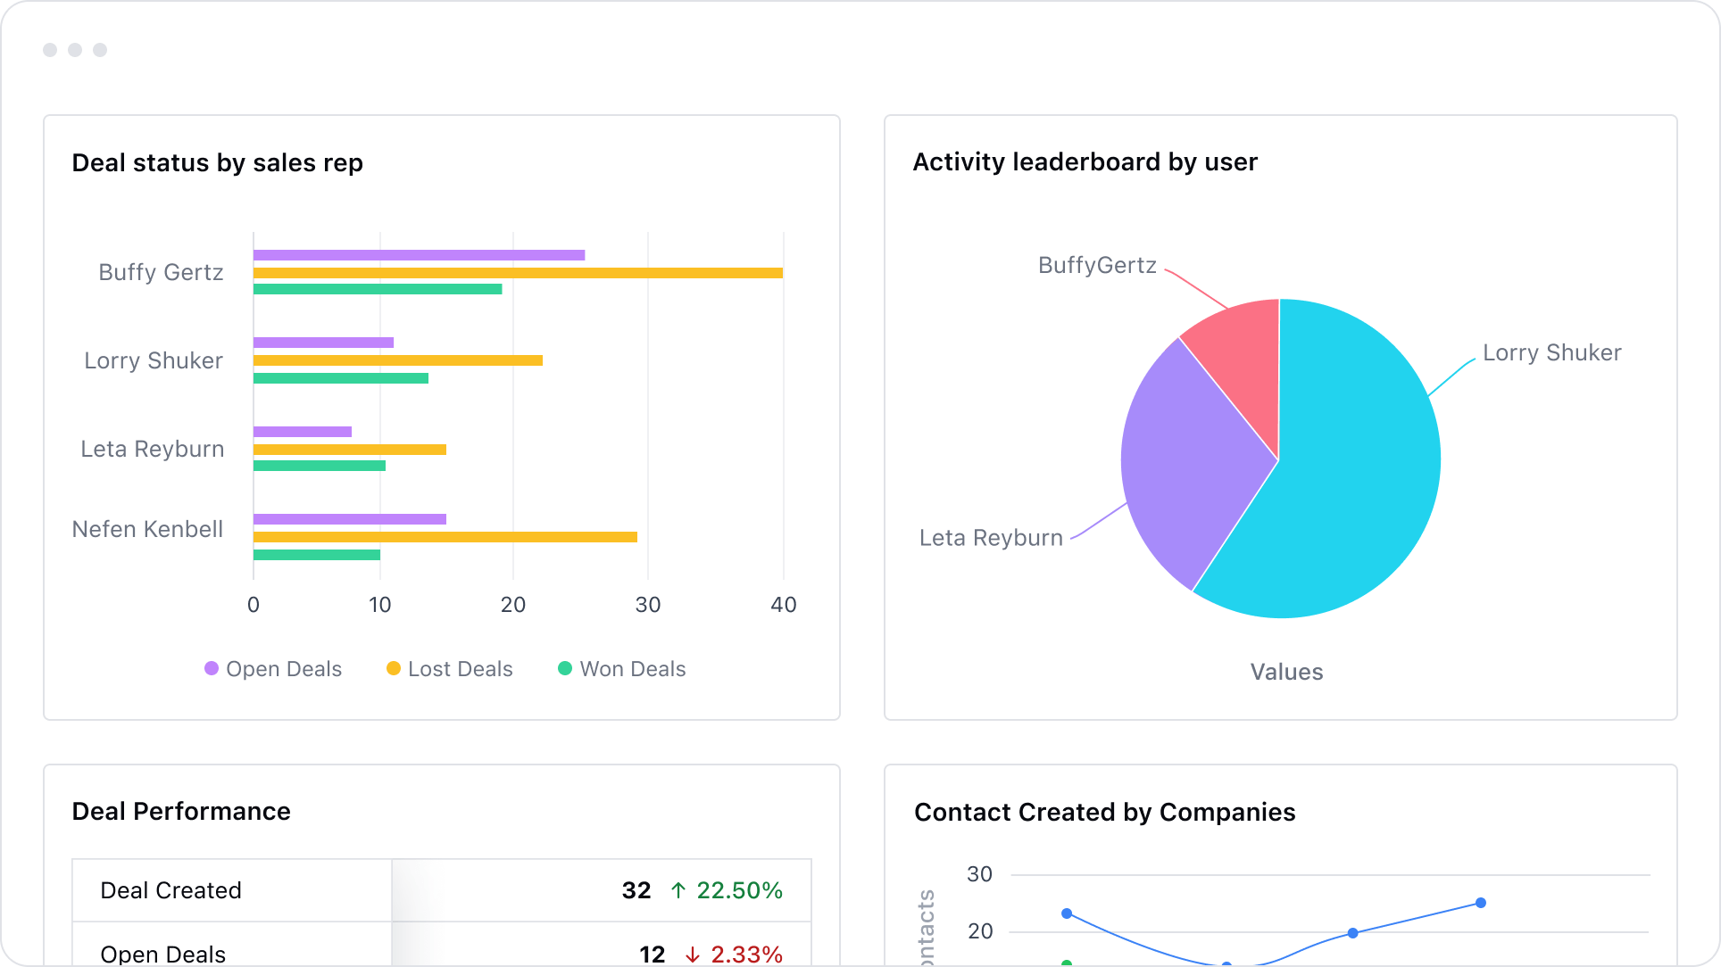
Task: Click the Leta Reyburn pie chart label
Action: click(991, 538)
